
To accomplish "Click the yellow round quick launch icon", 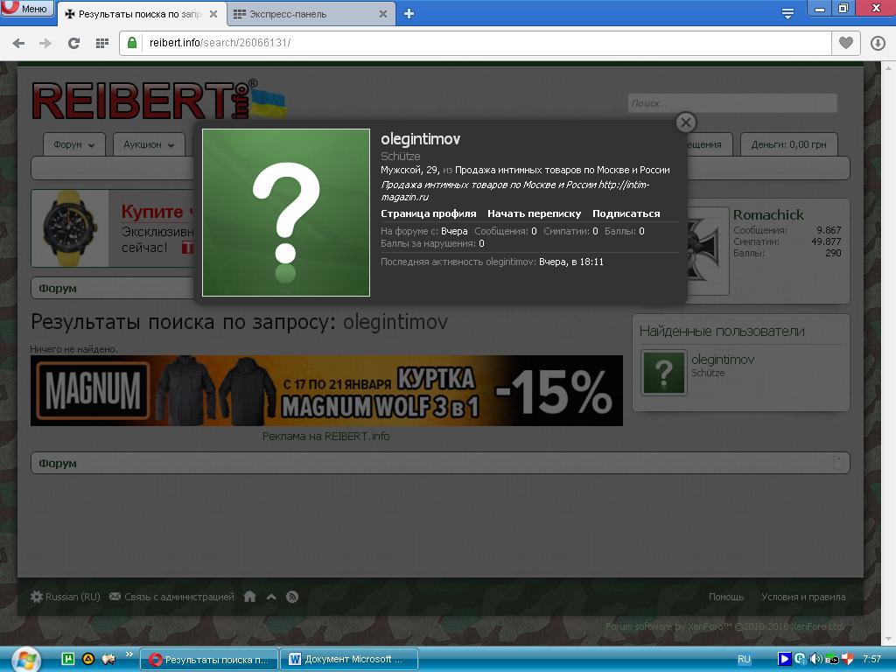I will coord(88,659).
